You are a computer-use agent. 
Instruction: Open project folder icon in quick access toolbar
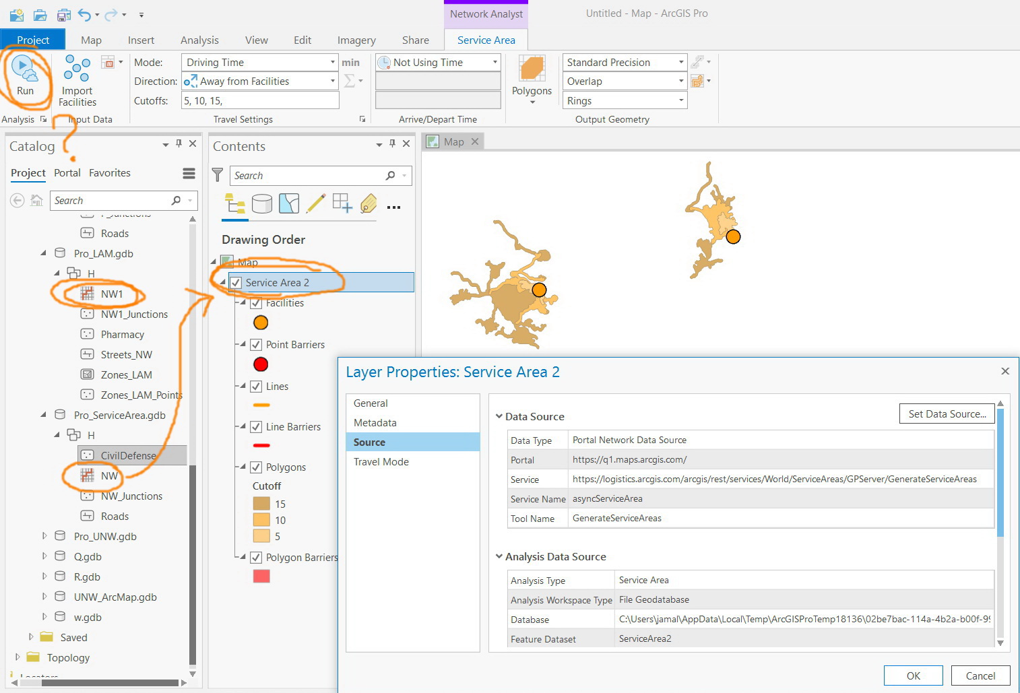coord(40,14)
